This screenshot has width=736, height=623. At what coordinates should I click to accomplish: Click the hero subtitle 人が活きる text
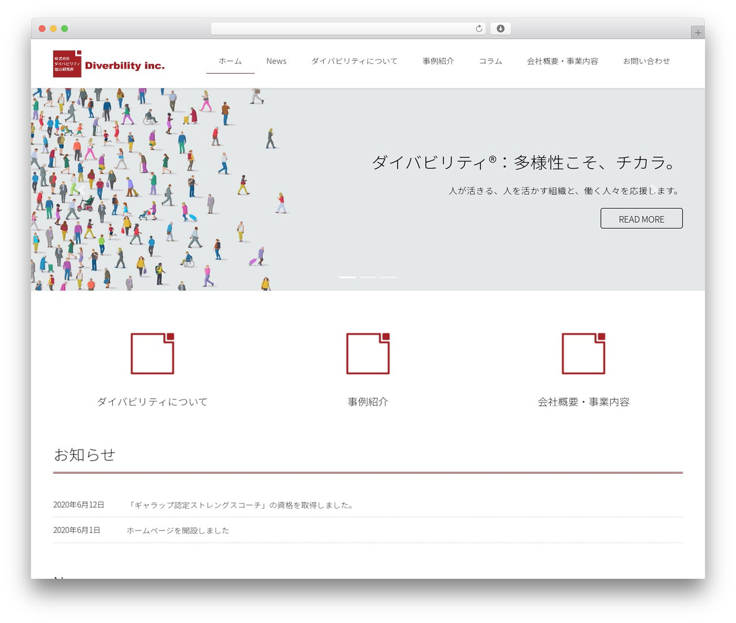(x=565, y=191)
